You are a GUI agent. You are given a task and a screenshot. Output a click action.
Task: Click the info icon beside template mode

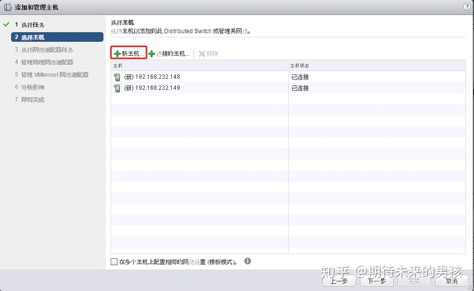(248, 261)
